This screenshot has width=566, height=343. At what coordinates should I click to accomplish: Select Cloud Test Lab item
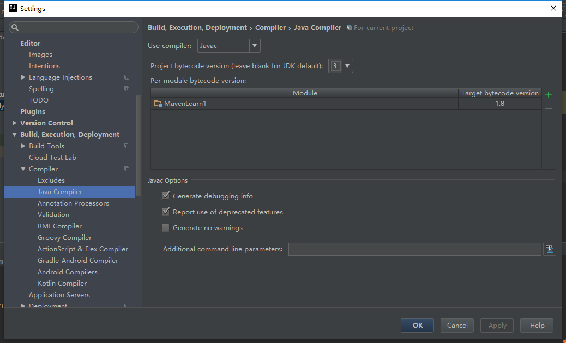(x=52, y=158)
